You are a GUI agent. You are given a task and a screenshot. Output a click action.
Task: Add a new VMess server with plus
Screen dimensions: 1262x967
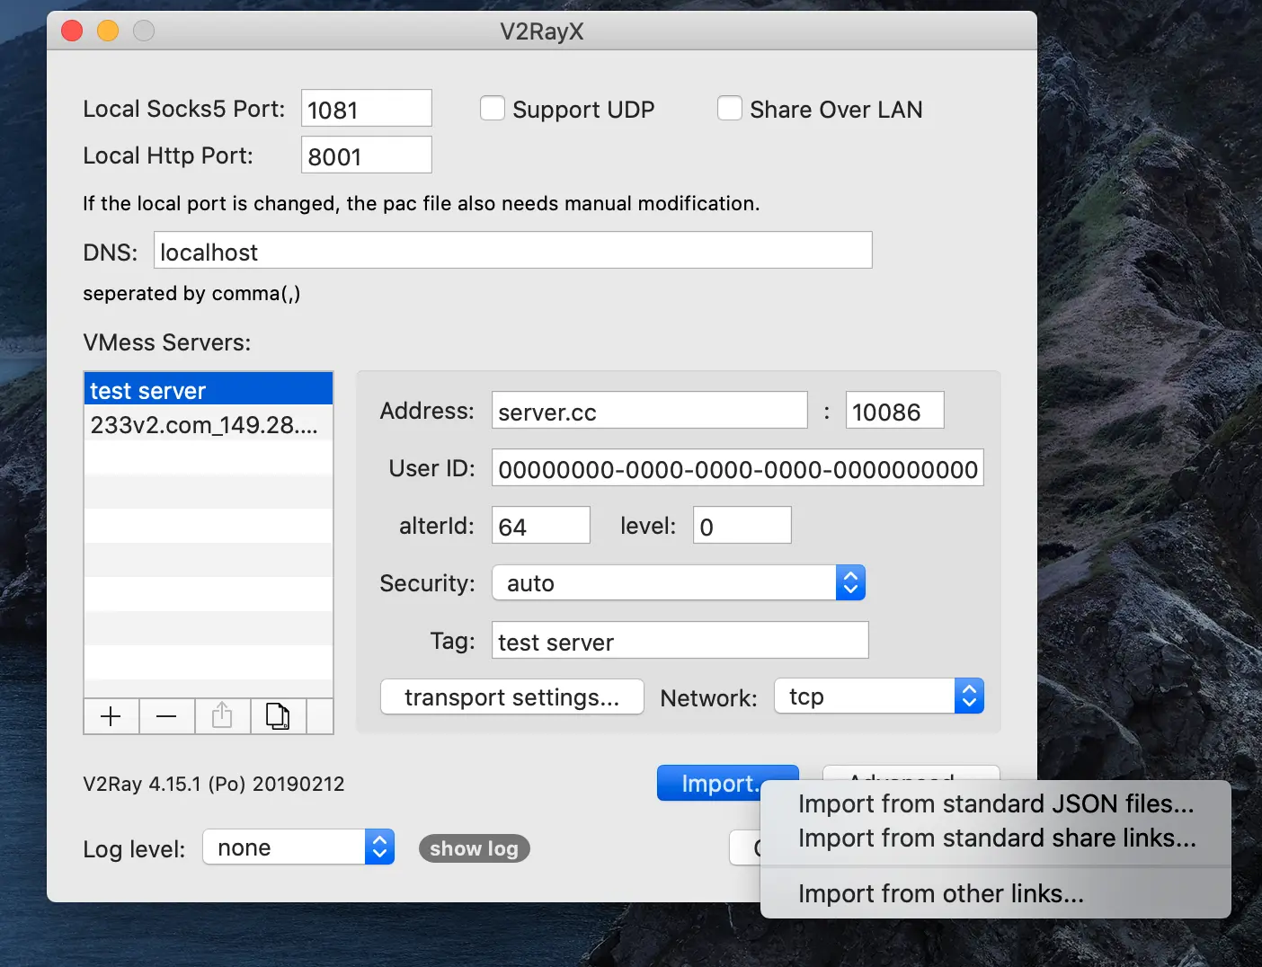pyautogui.click(x=111, y=716)
